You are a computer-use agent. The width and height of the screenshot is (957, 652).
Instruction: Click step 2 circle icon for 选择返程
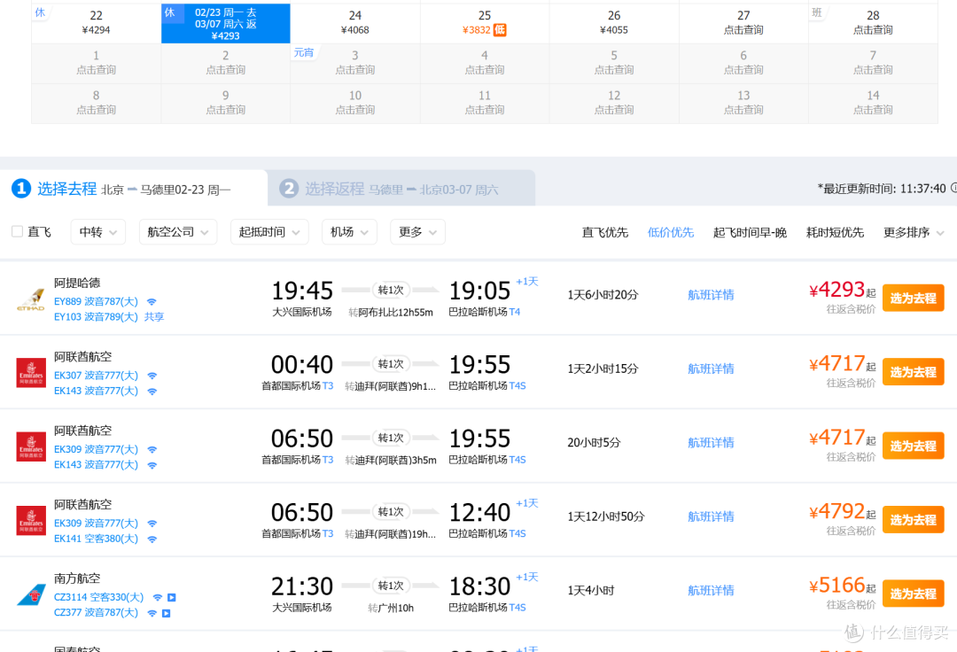pos(289,189)
